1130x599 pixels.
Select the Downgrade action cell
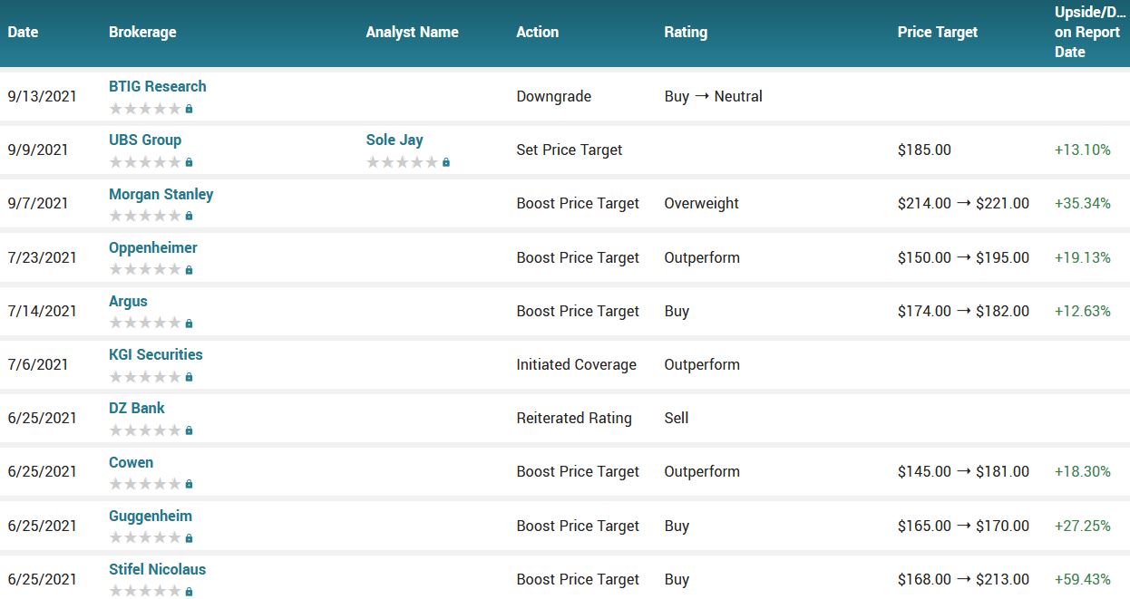click(x=554, y=96)
